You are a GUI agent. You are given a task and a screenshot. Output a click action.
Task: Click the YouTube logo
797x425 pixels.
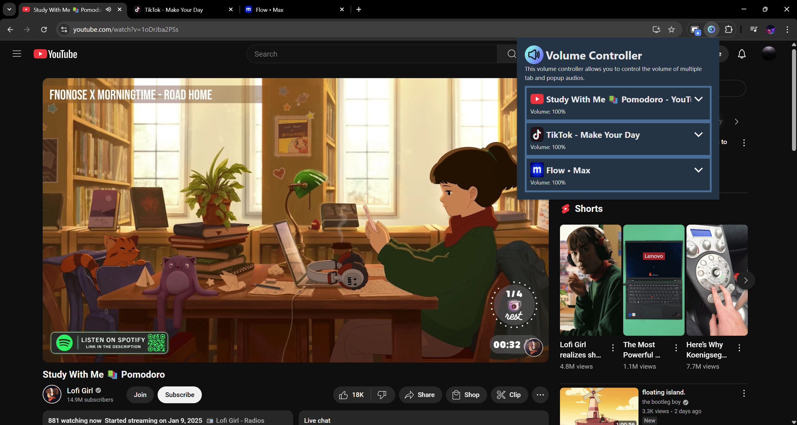coord(55,54)
